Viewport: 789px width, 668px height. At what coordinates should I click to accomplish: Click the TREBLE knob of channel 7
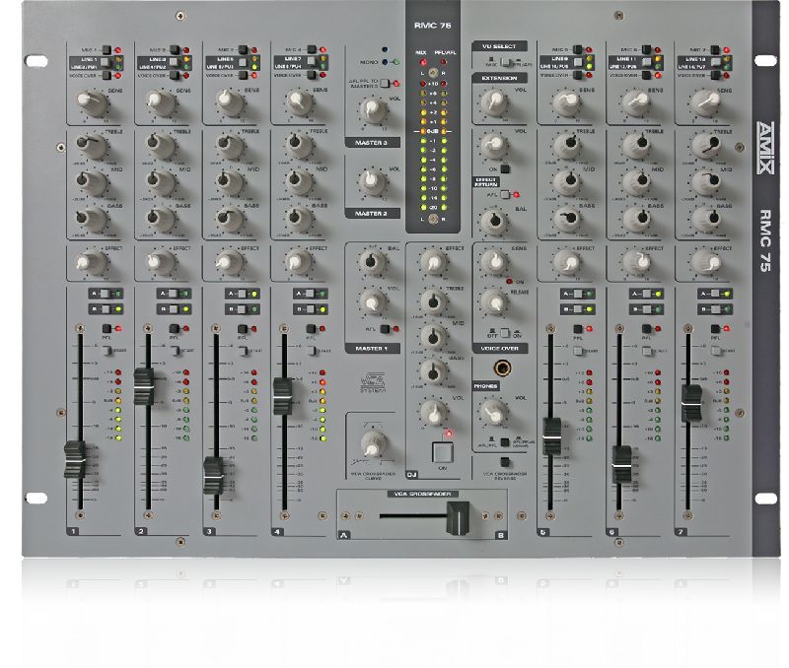[706, 146]
